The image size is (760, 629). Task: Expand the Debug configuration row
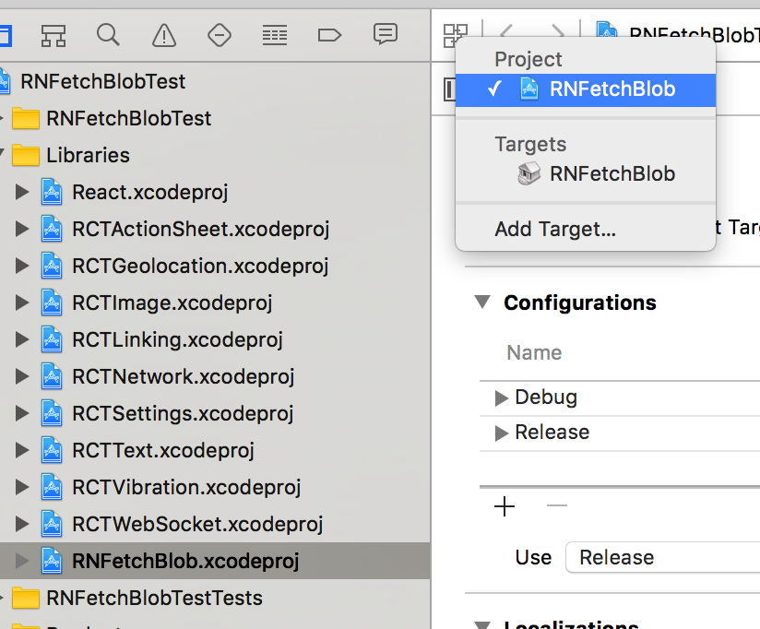(502, 398)
